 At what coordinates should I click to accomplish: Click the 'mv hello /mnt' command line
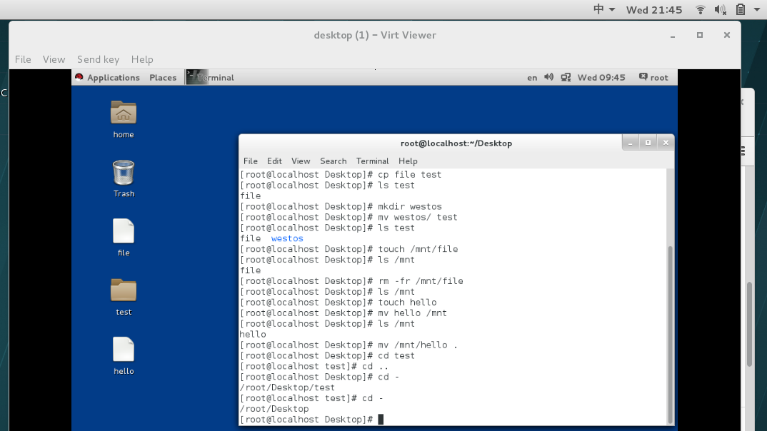point(344,313)
